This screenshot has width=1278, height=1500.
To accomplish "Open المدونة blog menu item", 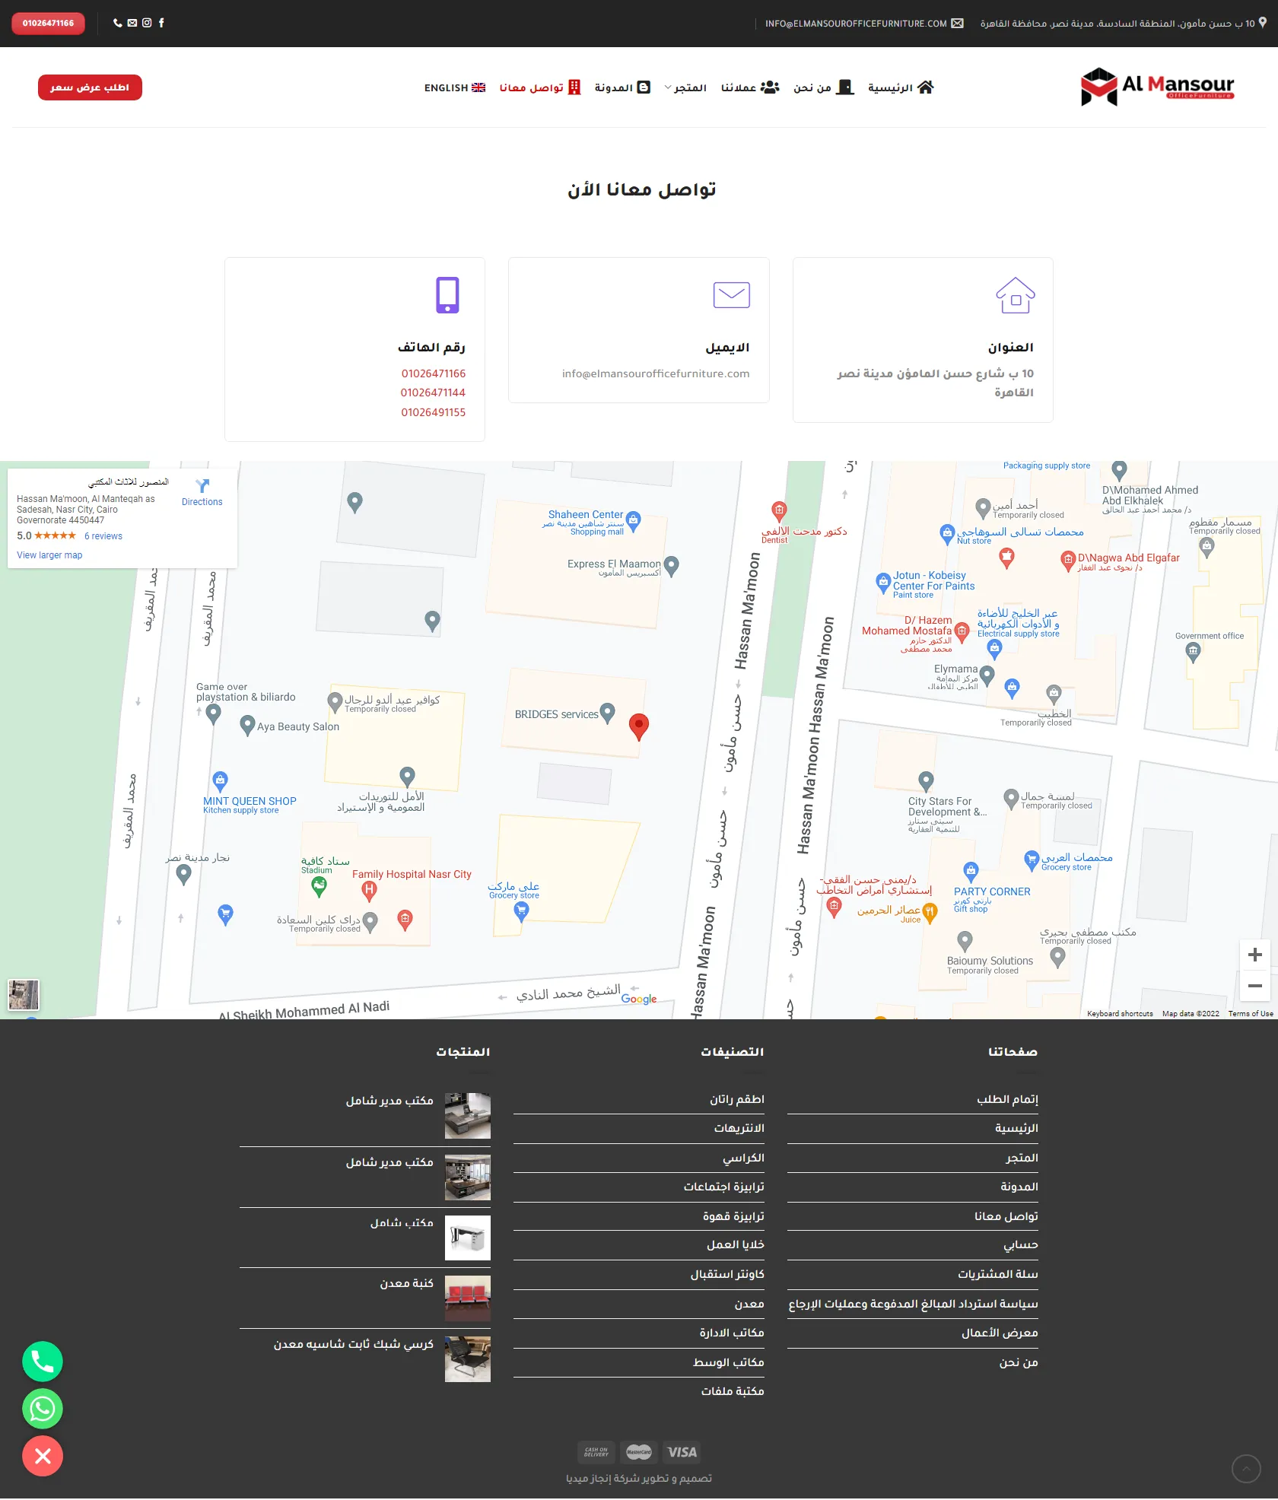I will click(622, 87).
